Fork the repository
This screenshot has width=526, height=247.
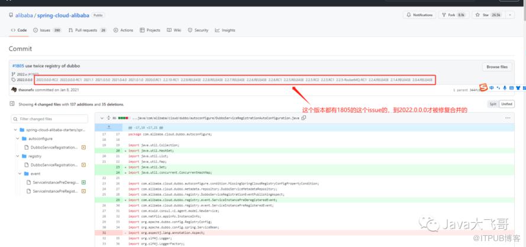click(453, 15)
